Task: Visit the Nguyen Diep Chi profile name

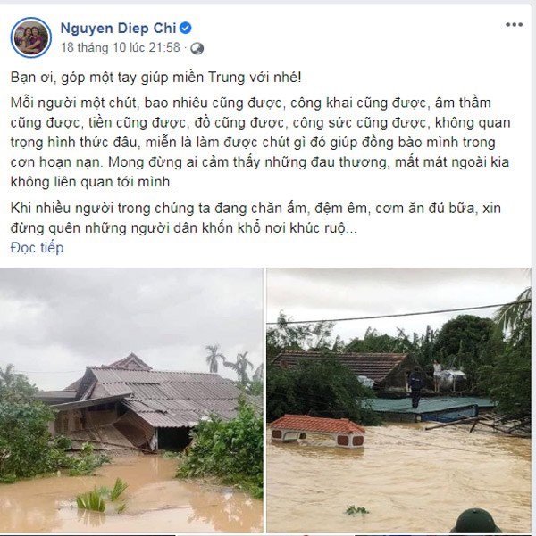Action: [118, 28]
